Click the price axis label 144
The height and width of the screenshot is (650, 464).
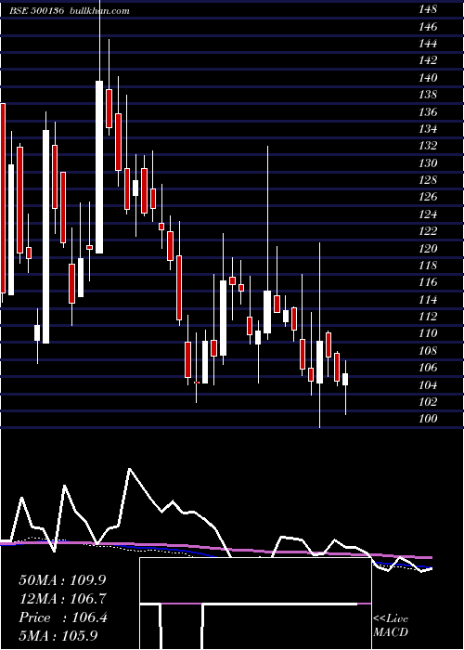[x=428, y=44]
